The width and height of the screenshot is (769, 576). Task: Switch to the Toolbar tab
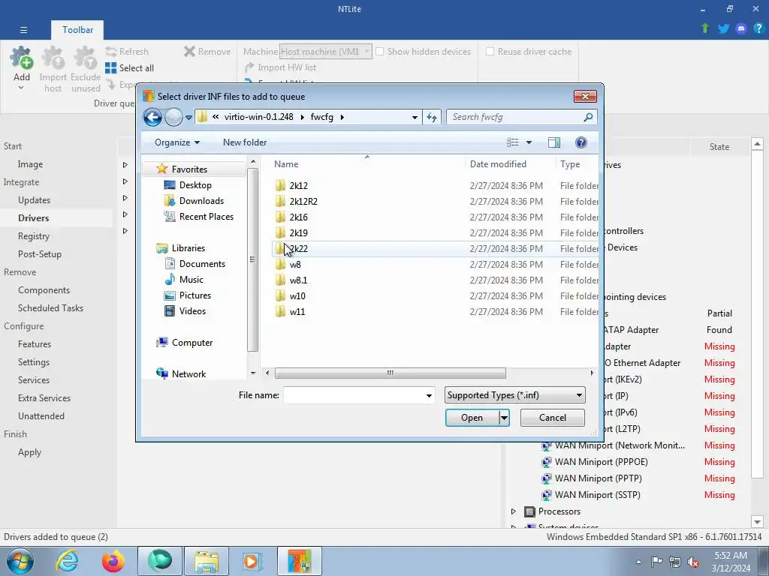tap(77, 30)
